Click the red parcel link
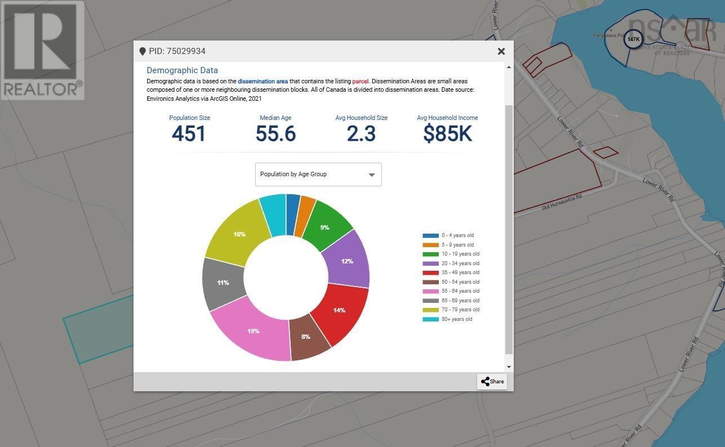The height and width of the screenshot is (447, 725). coord(360,82)
